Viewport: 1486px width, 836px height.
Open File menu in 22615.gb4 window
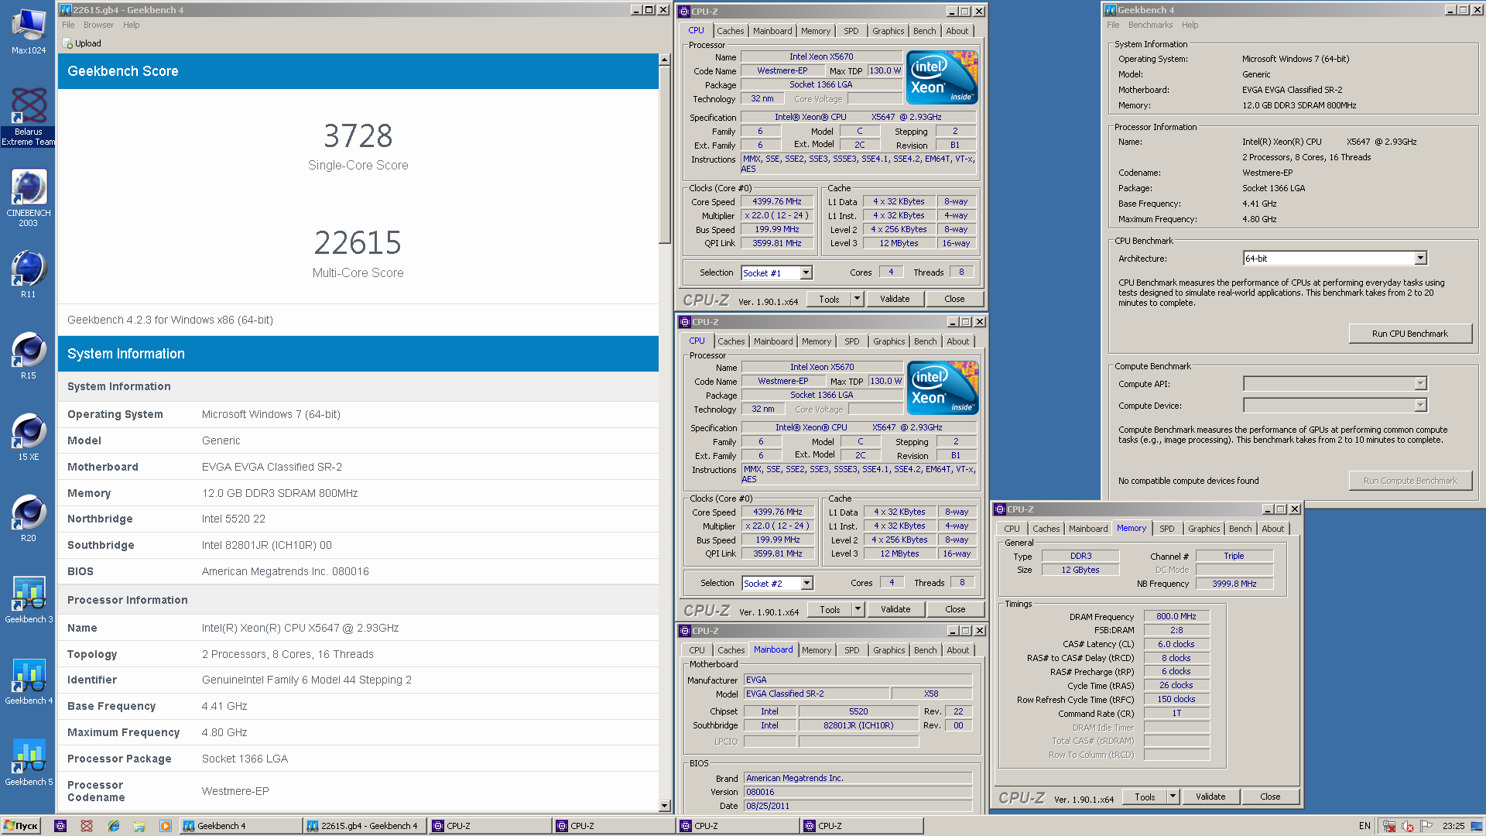pos(68,25)
